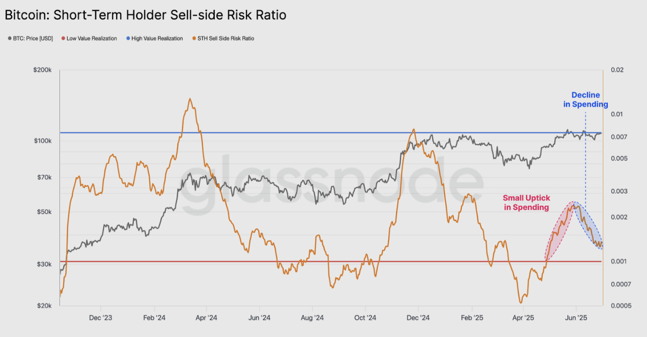This screenshot has width=647, height=337.
Task: Toggle the Low Value Realization legend entry
Action: [x=89, y=38]
